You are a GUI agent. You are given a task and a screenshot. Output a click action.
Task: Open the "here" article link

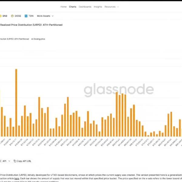point(17,179)
